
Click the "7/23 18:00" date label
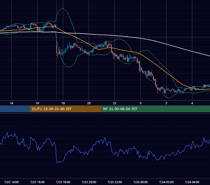click(x=63, y=182)
